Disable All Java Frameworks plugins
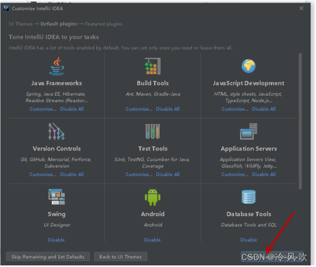316x267 pixels. (x=72, y=109)
